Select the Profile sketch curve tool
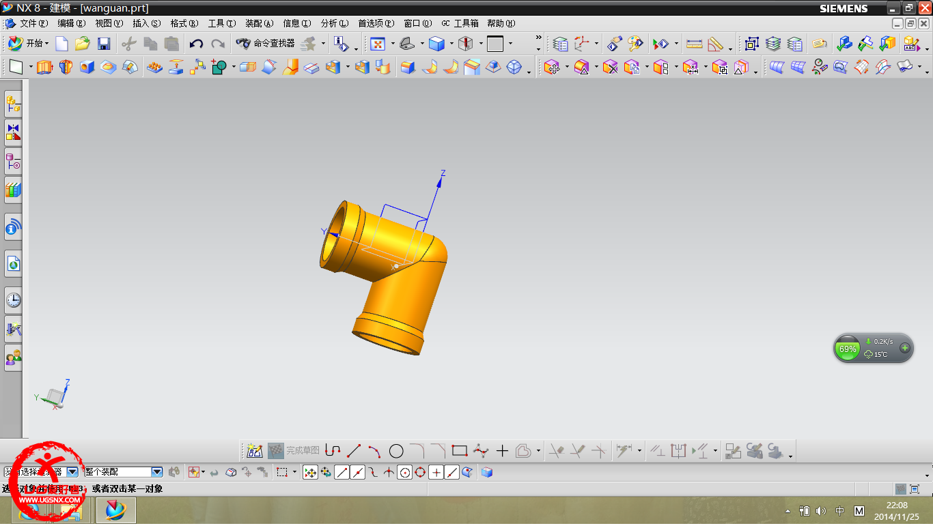 [x=333, y=451]
